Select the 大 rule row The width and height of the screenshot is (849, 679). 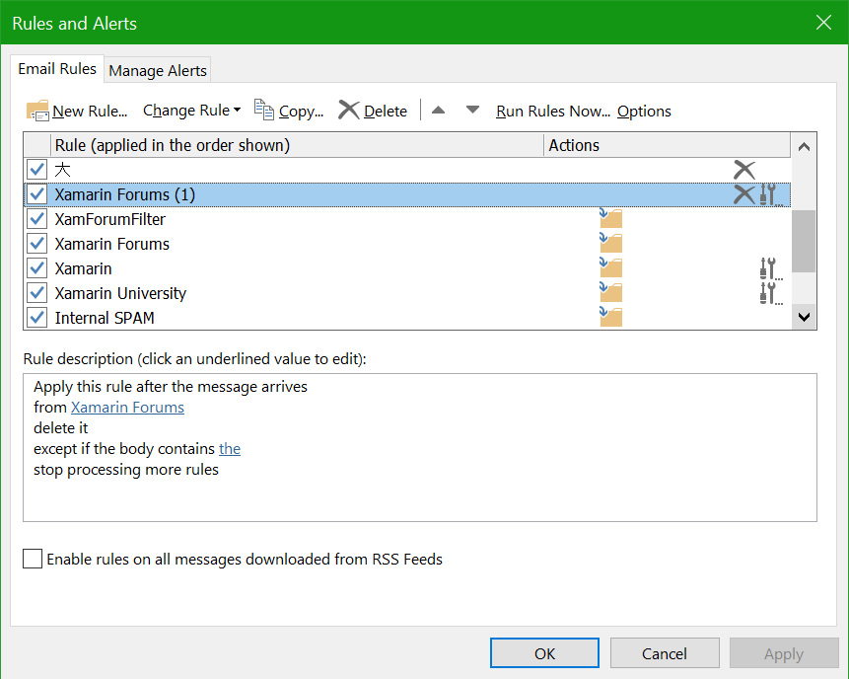406,170
